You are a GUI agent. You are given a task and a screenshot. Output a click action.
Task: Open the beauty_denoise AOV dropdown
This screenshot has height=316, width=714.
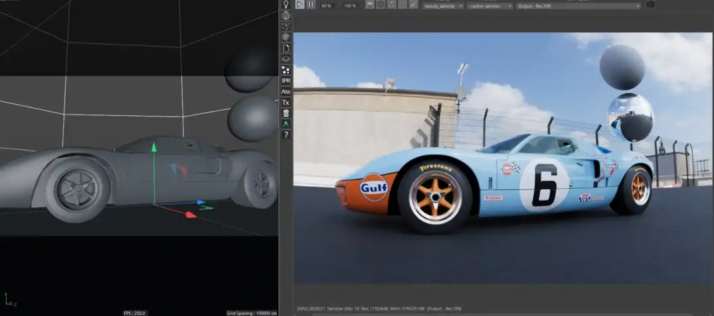[x=442, y=6]
